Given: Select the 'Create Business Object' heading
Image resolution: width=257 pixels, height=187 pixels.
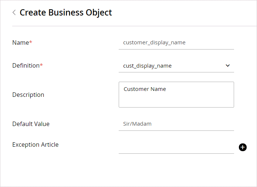Looking at the screenshot, I should pos(66,13).
